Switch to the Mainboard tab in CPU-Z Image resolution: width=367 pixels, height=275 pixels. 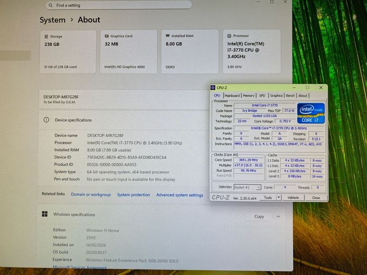click(232, 96)
